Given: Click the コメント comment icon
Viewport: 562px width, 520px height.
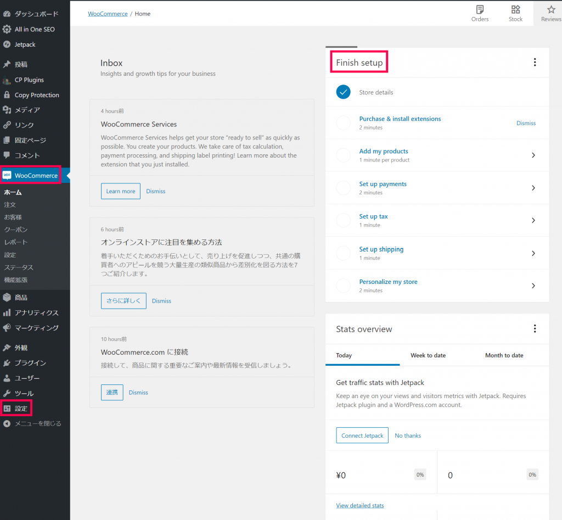Looking at the screenshot, I should click(x=7, y=155).
